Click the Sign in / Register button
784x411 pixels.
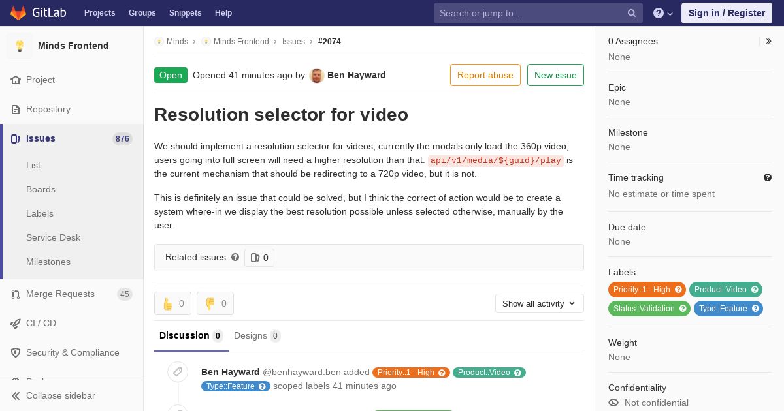[x=727, y=13]
